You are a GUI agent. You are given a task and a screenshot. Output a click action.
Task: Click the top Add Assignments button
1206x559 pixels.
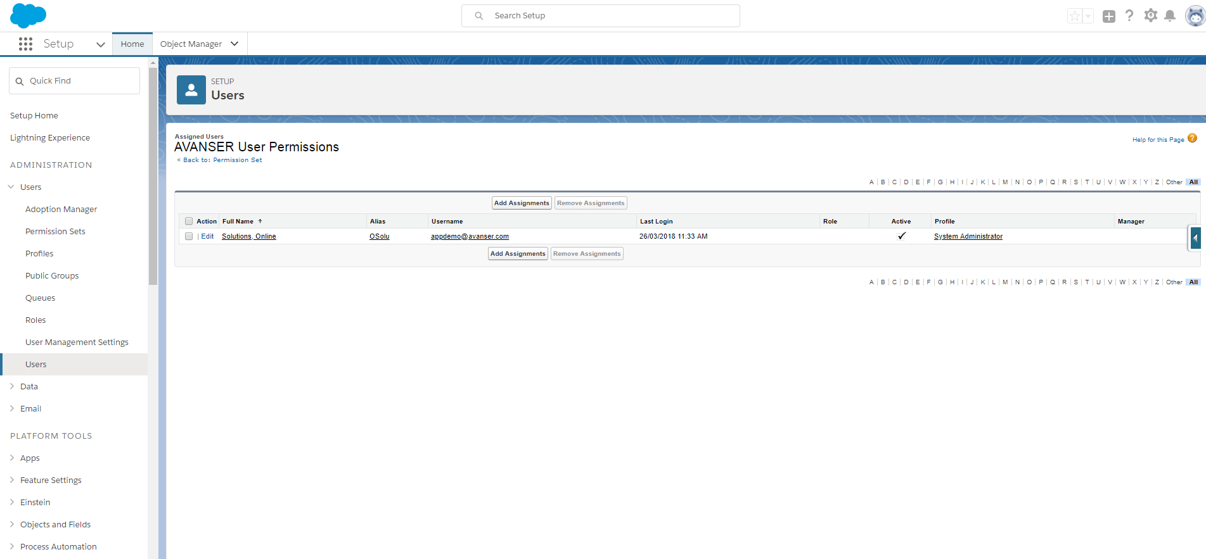[x=522, y=203]
